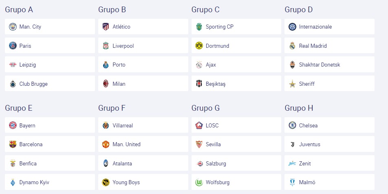Click the Man. City club crest
Screen dimensions: 388x194
point(13,27)
